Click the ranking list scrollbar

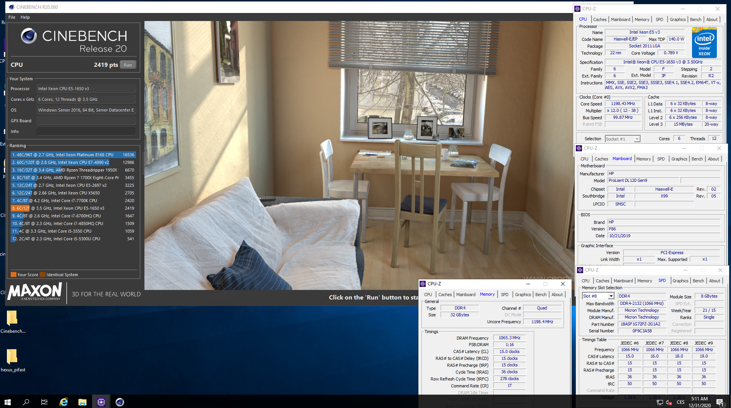coord(144,164)
